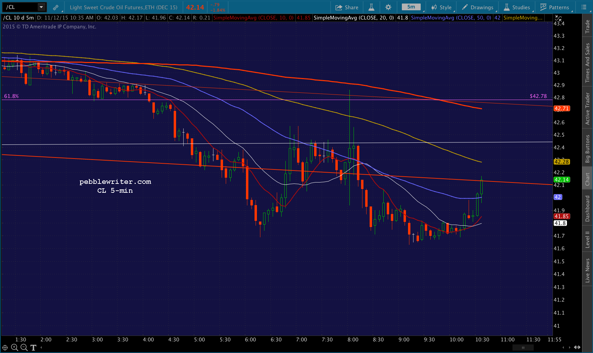Open the Style menu
This screenshot has width=593, height=353.
pyautogui.click(x=442, y=7)
